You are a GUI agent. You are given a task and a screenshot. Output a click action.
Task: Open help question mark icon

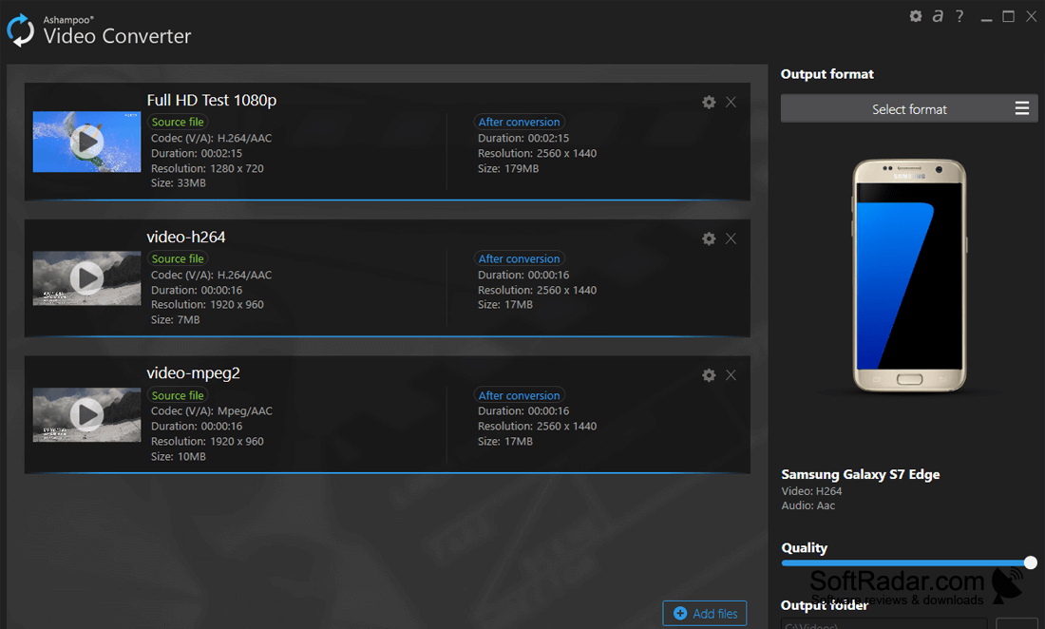point(959,16)
